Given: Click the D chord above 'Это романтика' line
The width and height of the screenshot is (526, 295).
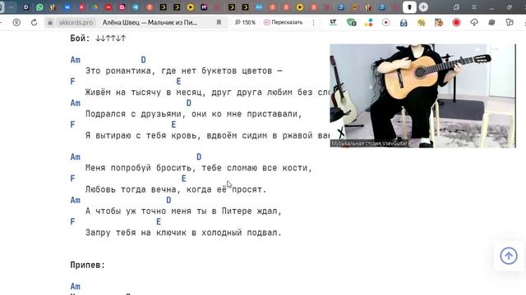Looking at the screenshot, I should 143,60.
